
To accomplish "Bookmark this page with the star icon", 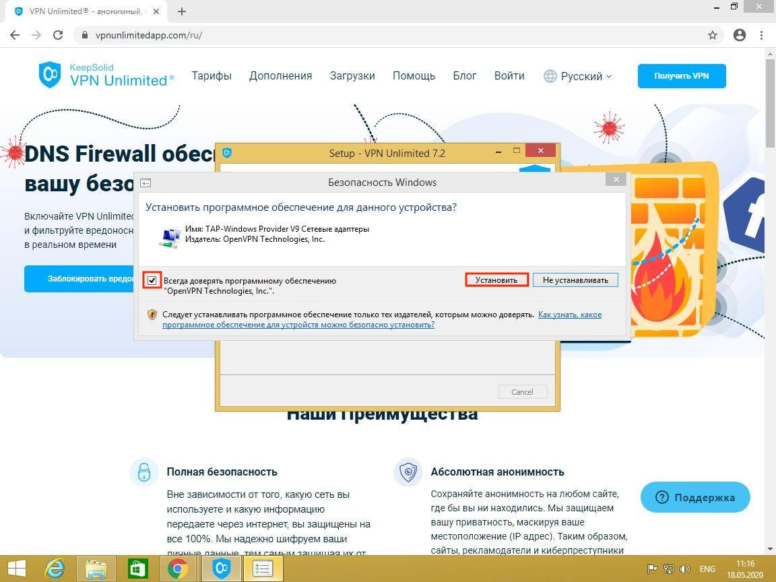I will click(712, 35).
